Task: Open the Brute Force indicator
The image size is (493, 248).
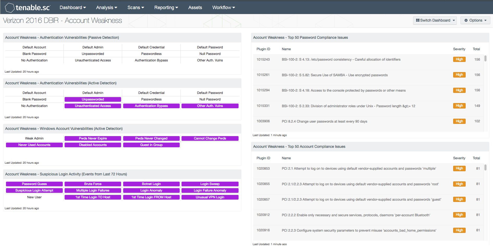Action: [93, 184]
